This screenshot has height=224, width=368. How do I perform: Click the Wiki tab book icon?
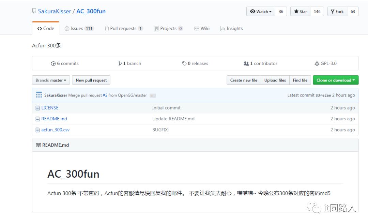(x=197, y=29)
